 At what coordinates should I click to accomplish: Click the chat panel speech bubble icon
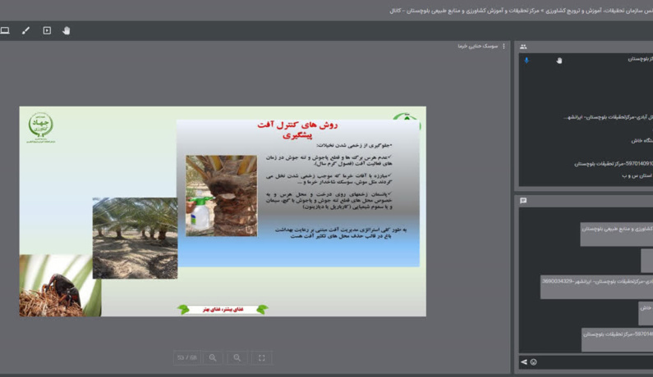click(523, 201)
